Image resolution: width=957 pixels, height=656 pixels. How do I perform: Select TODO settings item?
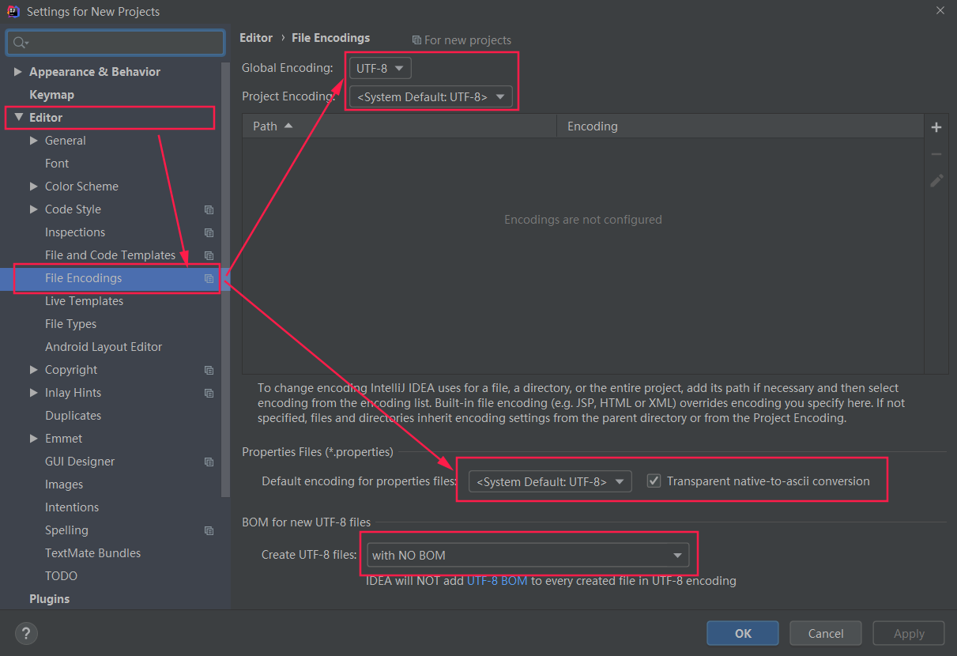point(61,576)
